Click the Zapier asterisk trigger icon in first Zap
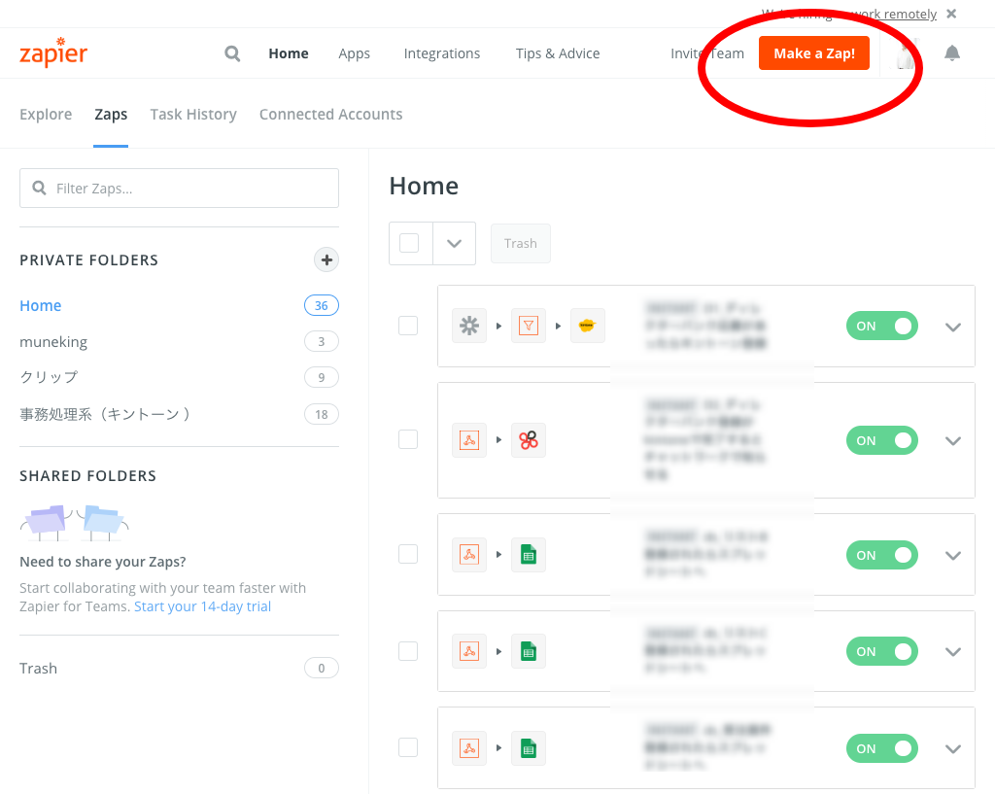This screenshot has height=794, width=995. coord(469,326)
